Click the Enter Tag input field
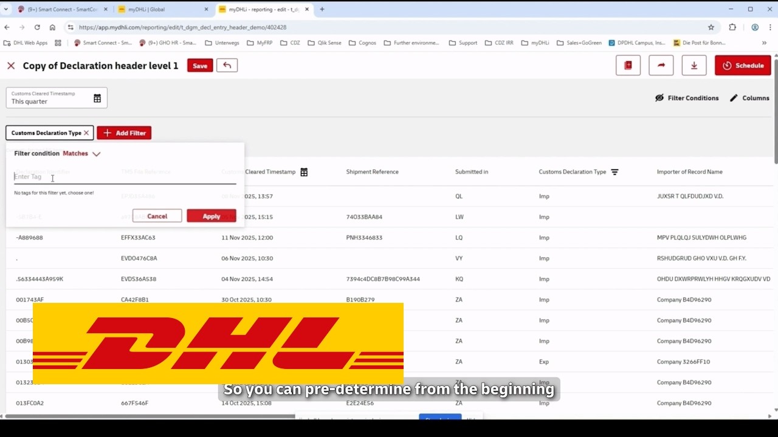Viewport: 778px width, 437px height. [x=125, y=177]
